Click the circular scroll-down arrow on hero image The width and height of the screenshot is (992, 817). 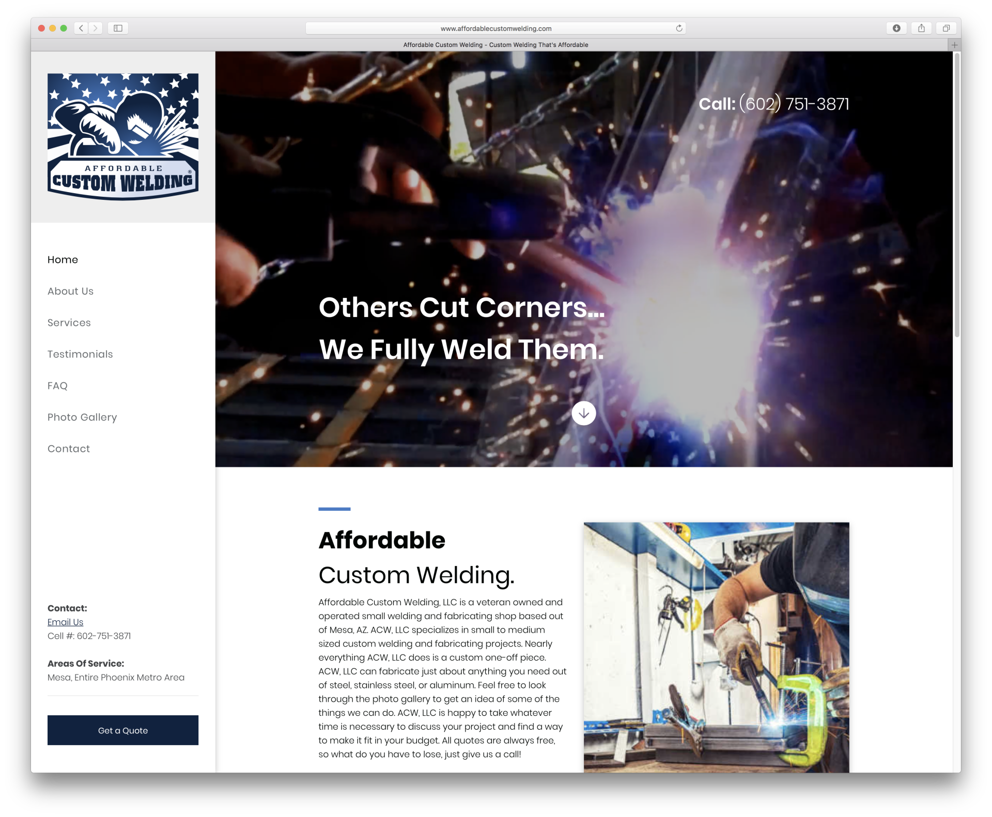click(583, 413)
